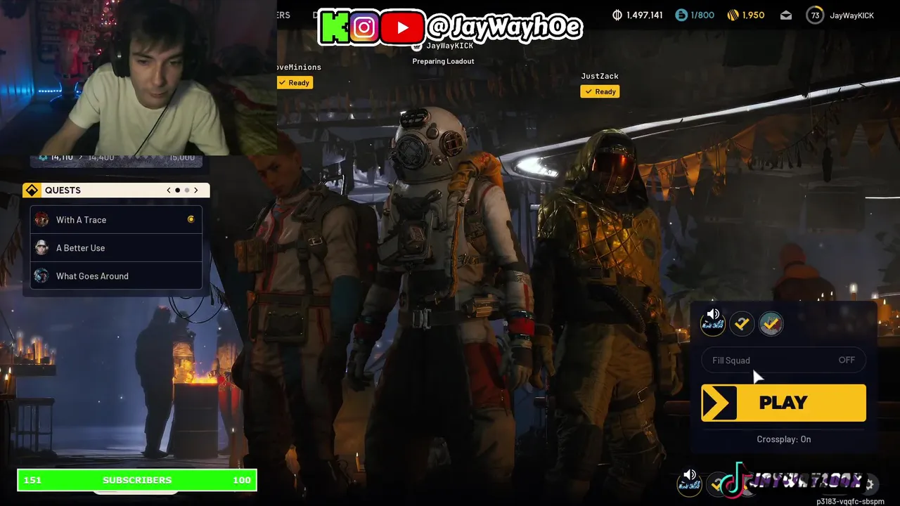Click the speaking squad leader avatar above Fill Squad
Image resolution: width=900 pixels, height=506 pixels.
click(x=713, y=323)
